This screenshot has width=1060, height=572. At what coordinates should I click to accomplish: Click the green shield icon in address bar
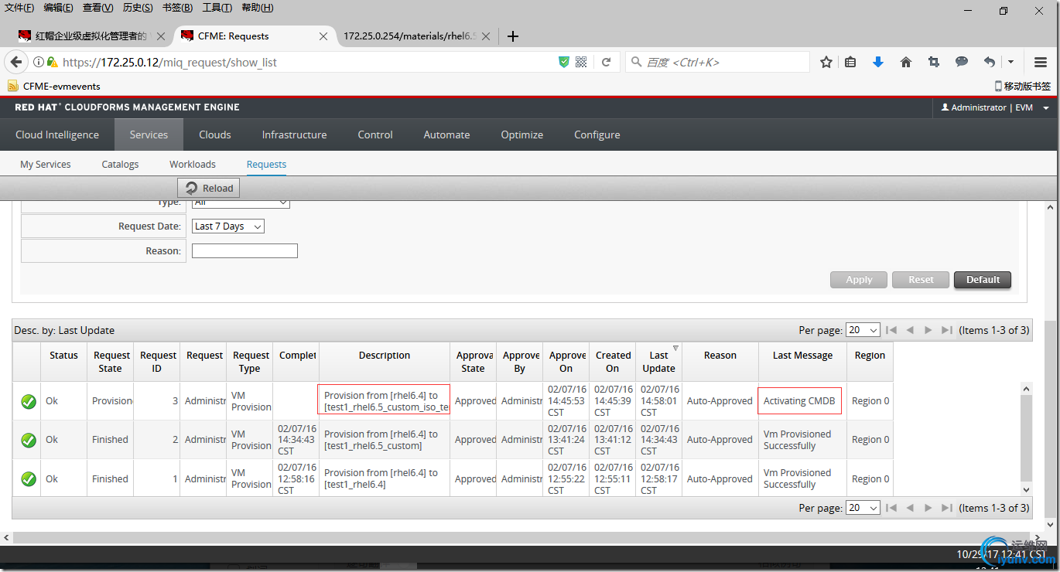coord(564,62)
